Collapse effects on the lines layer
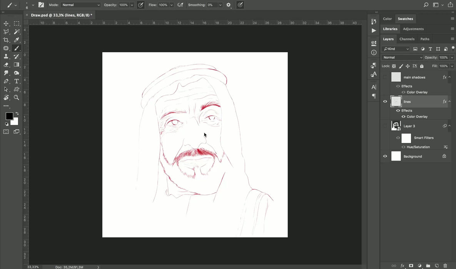The width and height of the screenshot is (456, 269). coord(450,101)
